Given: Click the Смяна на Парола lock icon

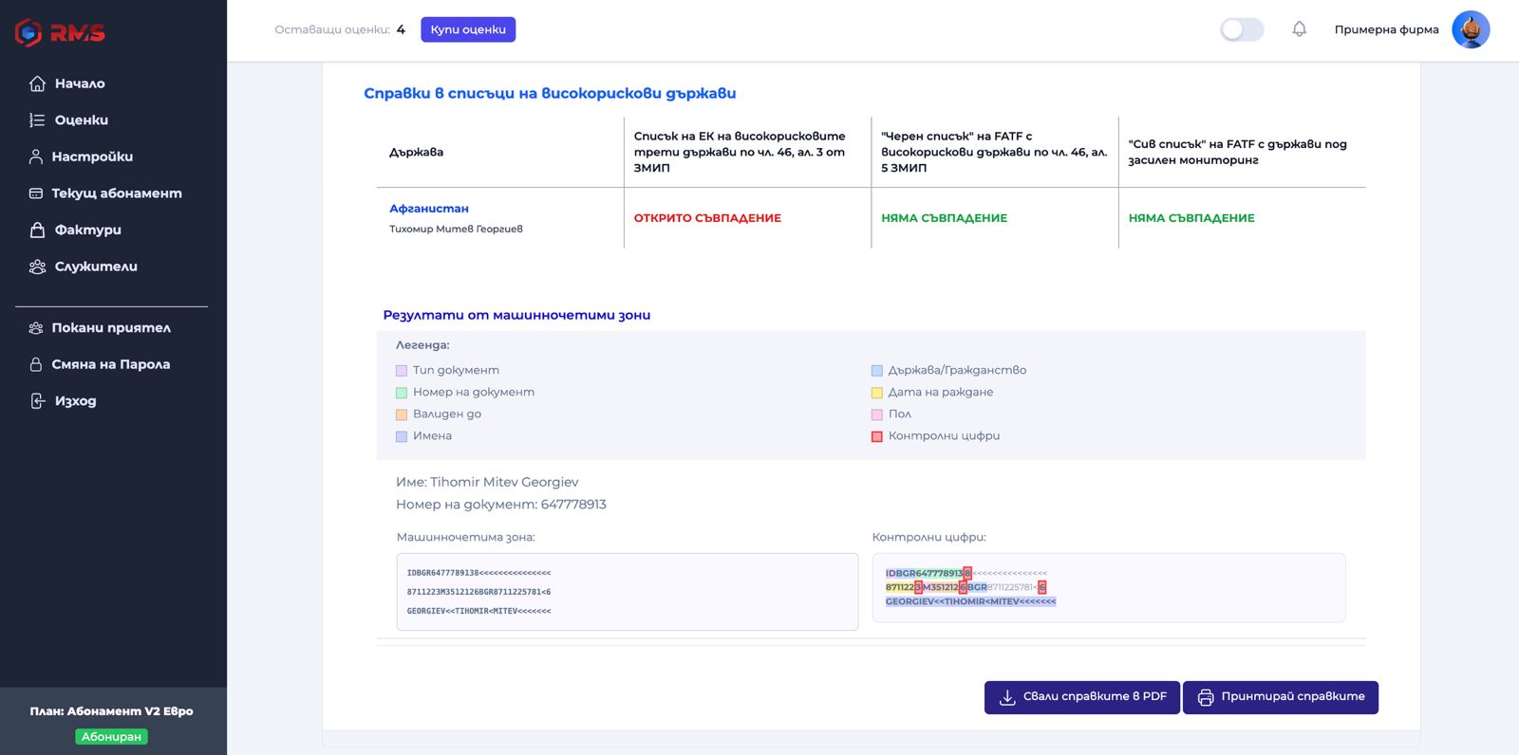Looking at the screenshot, I should [x=36, y=364].
